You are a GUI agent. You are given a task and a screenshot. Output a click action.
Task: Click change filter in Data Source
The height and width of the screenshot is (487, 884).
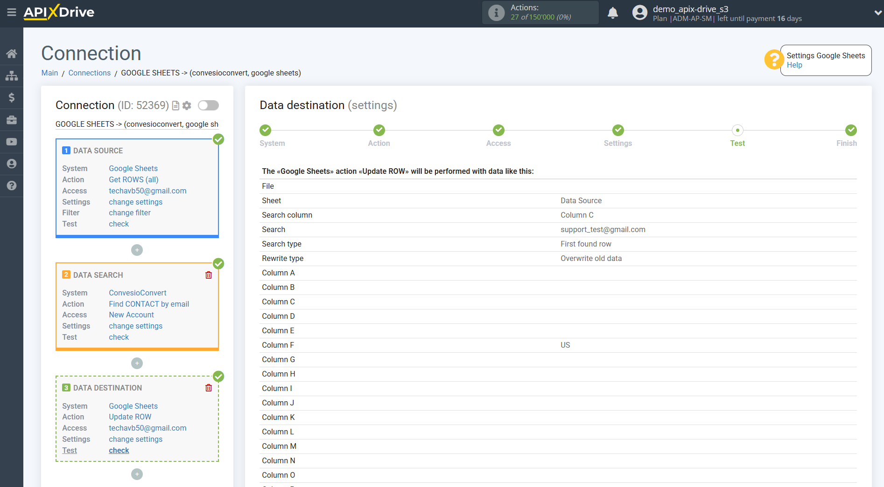point(130,213)
